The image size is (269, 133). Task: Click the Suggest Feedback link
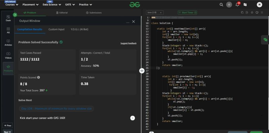point(128,43)
